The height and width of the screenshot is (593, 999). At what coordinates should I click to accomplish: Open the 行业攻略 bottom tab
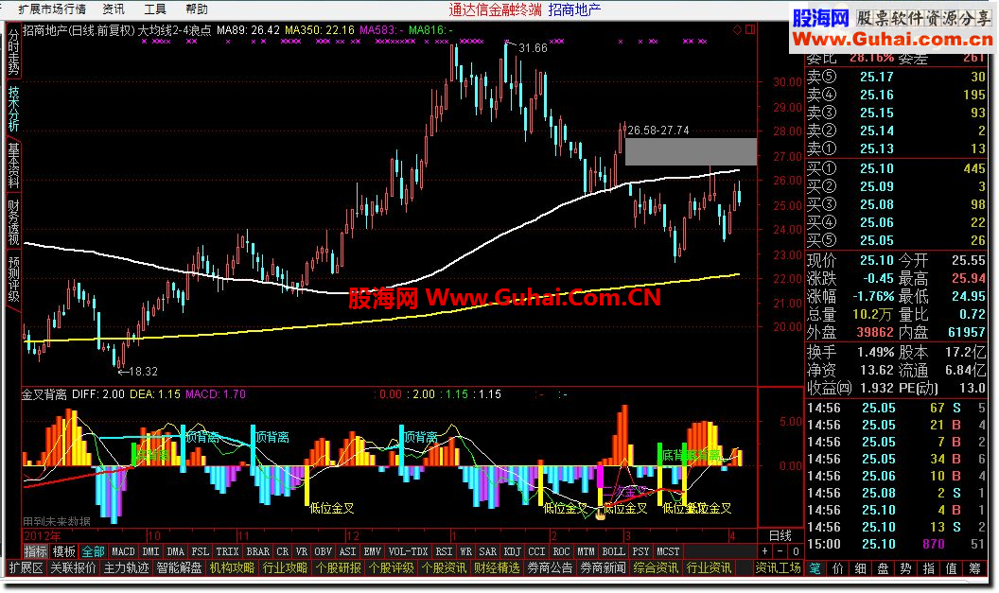click(x=285, y=567)
